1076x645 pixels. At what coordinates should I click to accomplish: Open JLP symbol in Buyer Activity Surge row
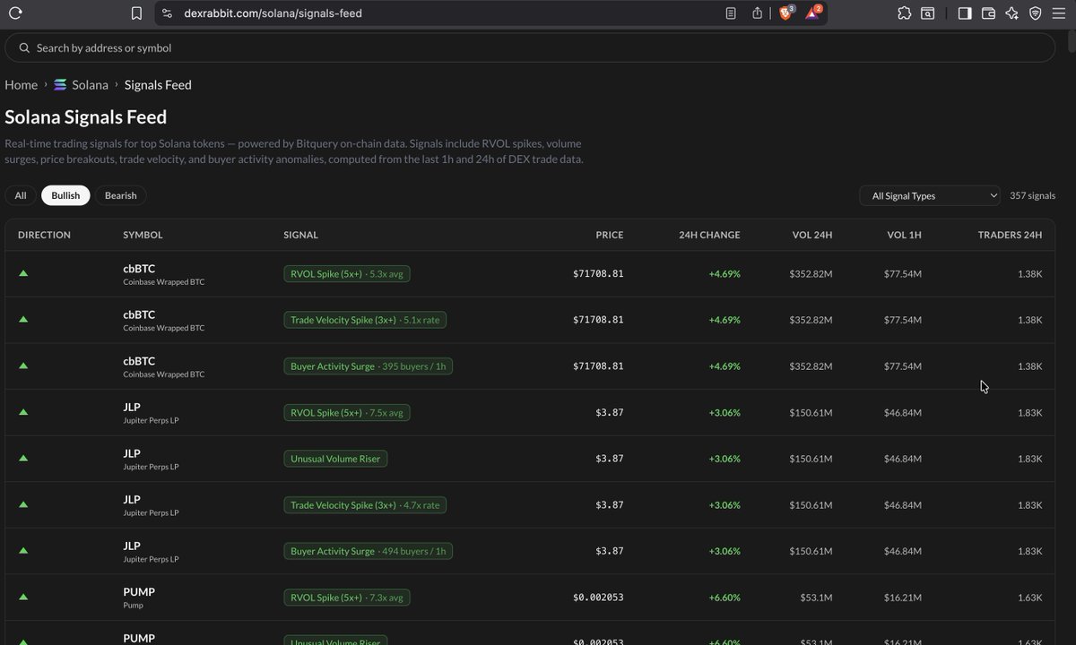(x=132, y=546)
